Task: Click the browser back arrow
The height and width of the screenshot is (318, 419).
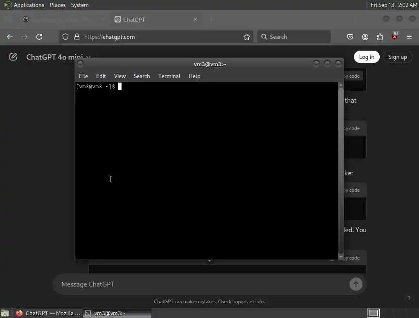Action: (10, 37)
